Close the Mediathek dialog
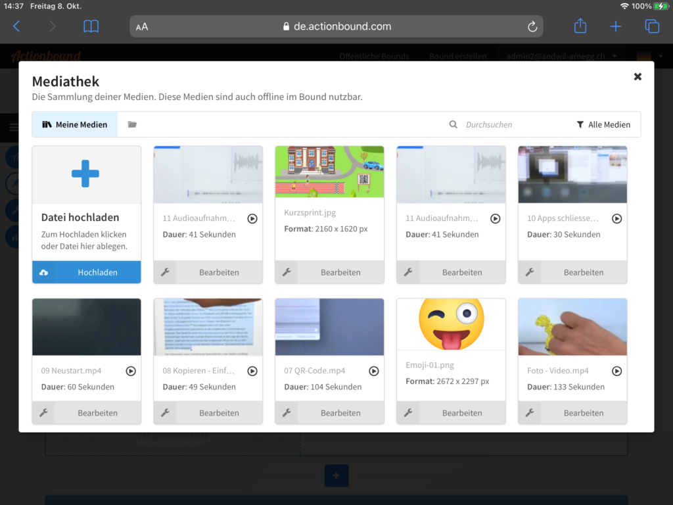 (x=638, y=77)
